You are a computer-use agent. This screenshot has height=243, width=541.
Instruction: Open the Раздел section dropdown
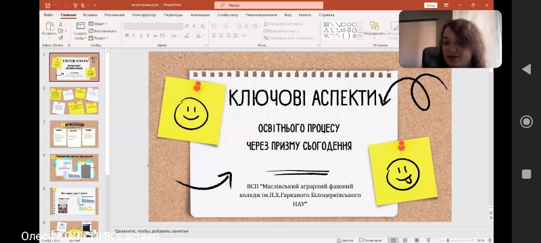point(97,38)
